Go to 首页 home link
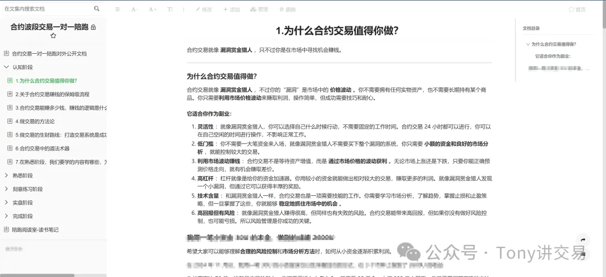The width and height of the screenshot is (606, 277). pos(577,10)
